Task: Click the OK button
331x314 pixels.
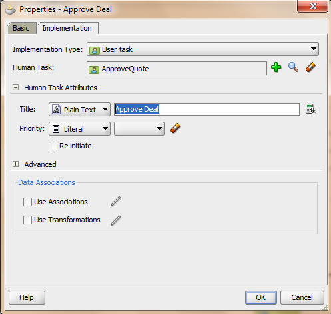Action: tap(261, 297)
